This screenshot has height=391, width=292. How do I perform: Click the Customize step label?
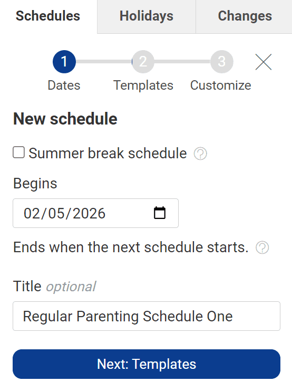pos(221,85)
